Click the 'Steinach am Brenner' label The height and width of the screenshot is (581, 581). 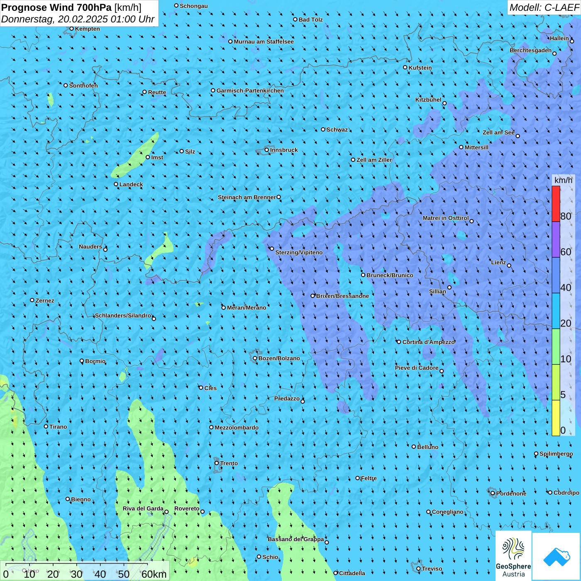point(247,197)
